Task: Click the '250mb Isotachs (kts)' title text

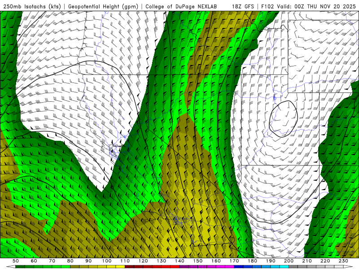Action: tap(32, 6)
